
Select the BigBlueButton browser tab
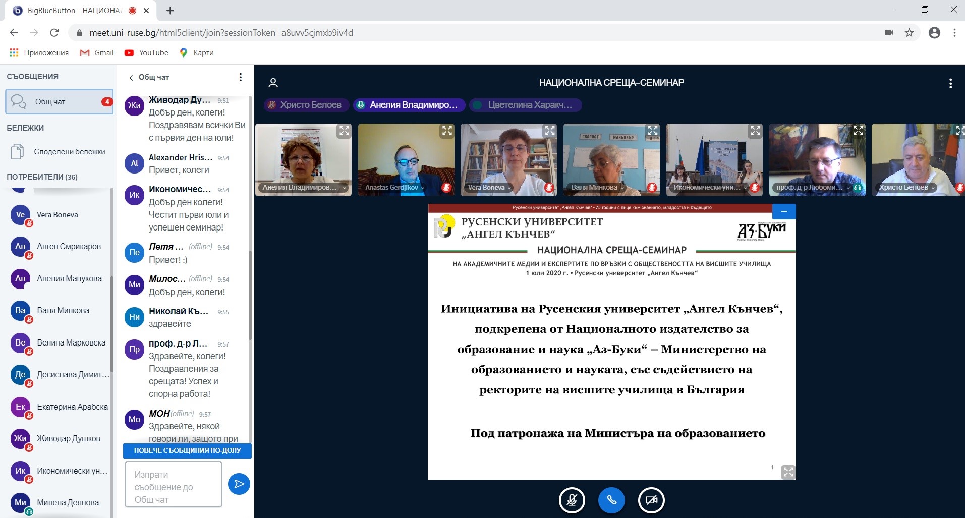[81, 11]
